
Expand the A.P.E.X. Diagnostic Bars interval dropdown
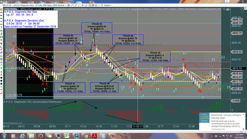pyautogui.click(x=39, y=5)
